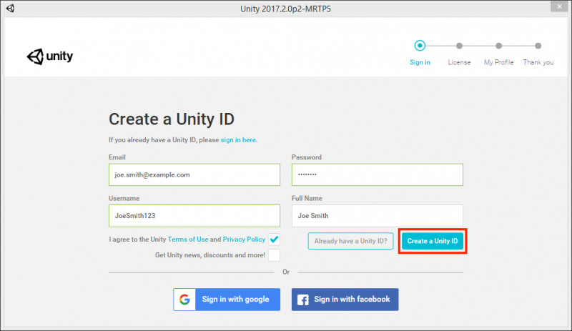Viewport: 572px width, 331px height.
Task: Choose Sign in with facebook button
Action: coord(345,300)
